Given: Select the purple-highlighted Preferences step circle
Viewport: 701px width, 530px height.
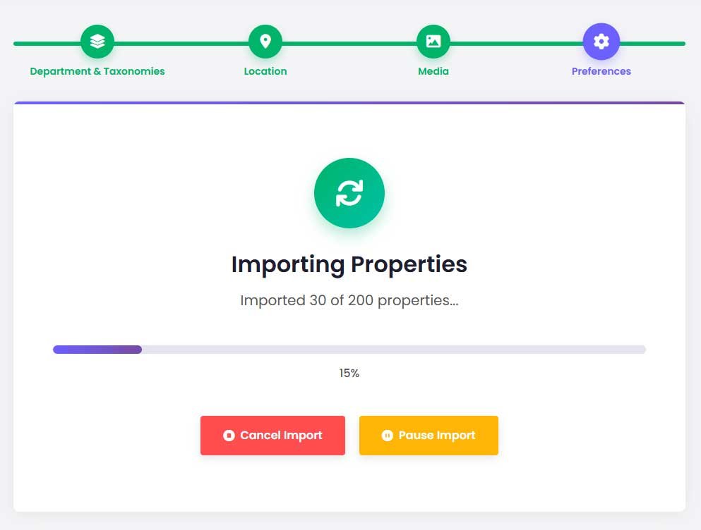Looking at the screenshot, I should (601, 41).
